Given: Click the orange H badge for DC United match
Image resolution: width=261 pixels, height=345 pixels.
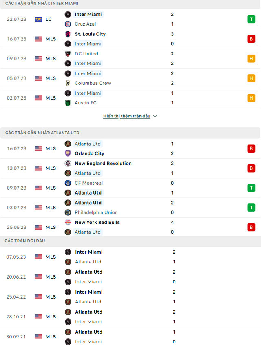Looking at the screenshot, I should 251,59.
